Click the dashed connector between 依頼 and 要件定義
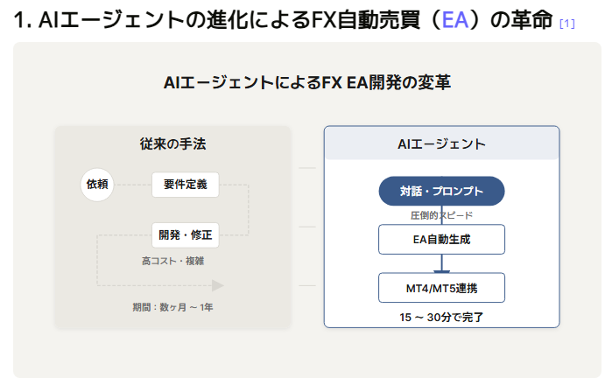The width and height of the screenshot is (605, 385). pos(133,185)
